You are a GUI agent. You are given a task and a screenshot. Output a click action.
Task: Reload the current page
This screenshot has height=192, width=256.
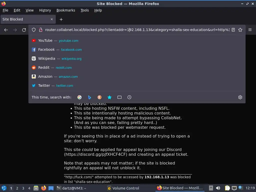coord(24,30)
